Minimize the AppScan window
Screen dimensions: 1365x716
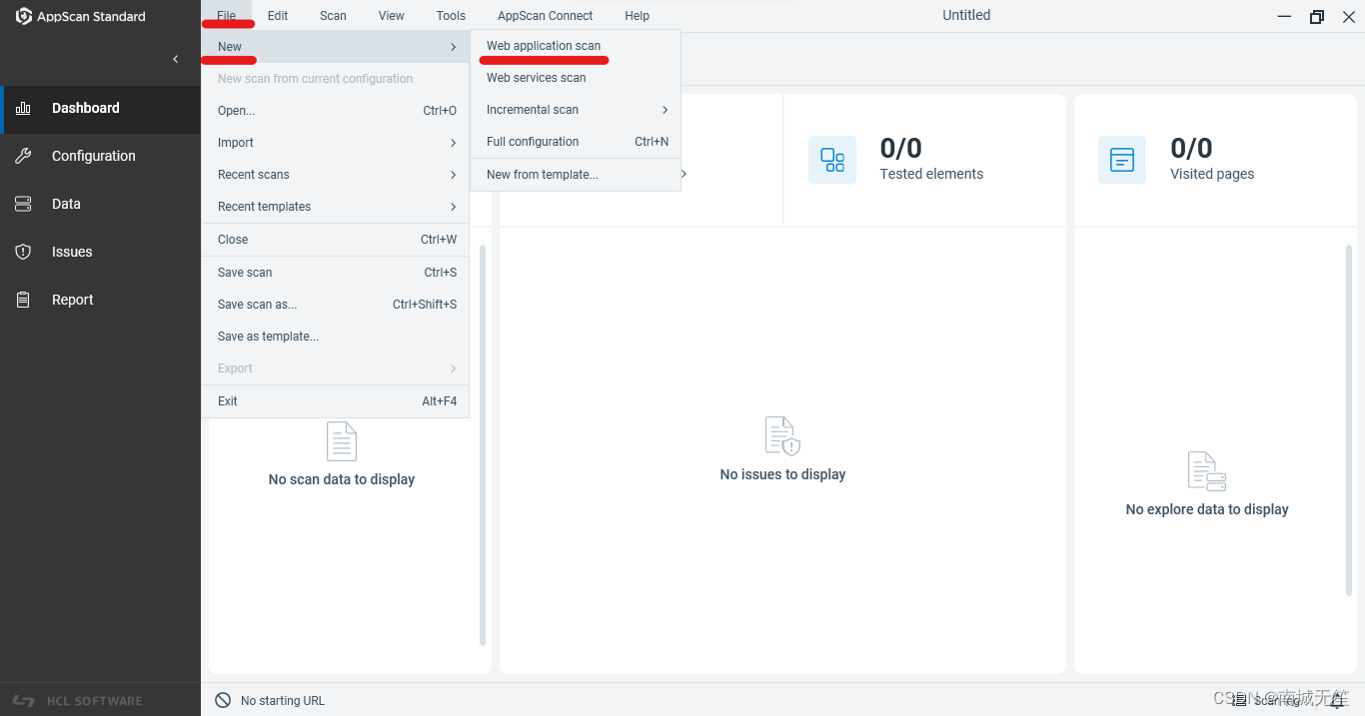pos(1285,17)
